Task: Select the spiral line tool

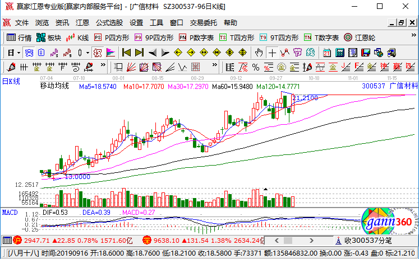Action: pos(76,67)
